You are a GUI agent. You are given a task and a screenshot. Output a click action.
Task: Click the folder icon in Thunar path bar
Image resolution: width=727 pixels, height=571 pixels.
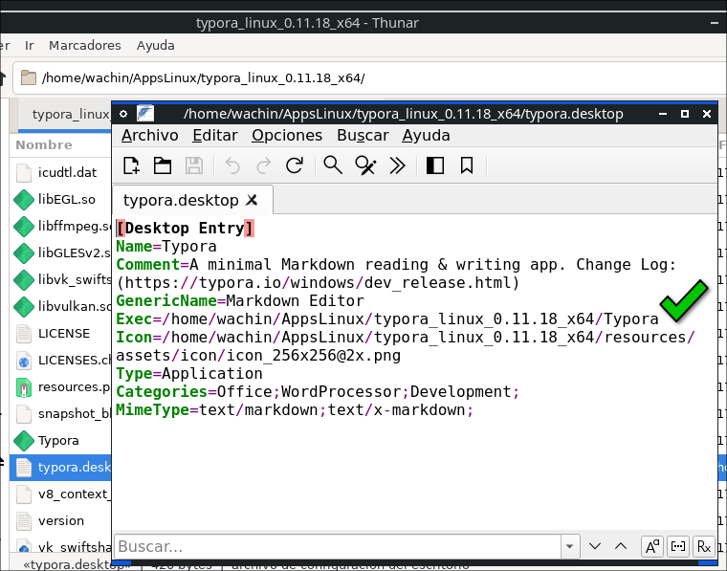[29, 77]
